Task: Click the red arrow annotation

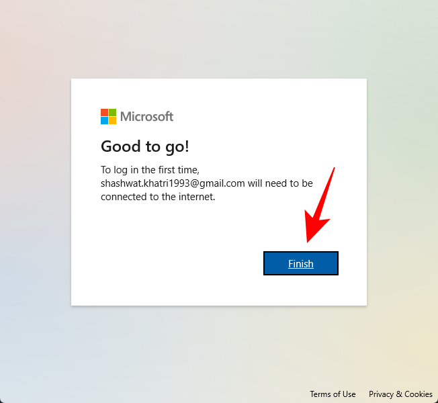Action: click(x=320, y=206)
